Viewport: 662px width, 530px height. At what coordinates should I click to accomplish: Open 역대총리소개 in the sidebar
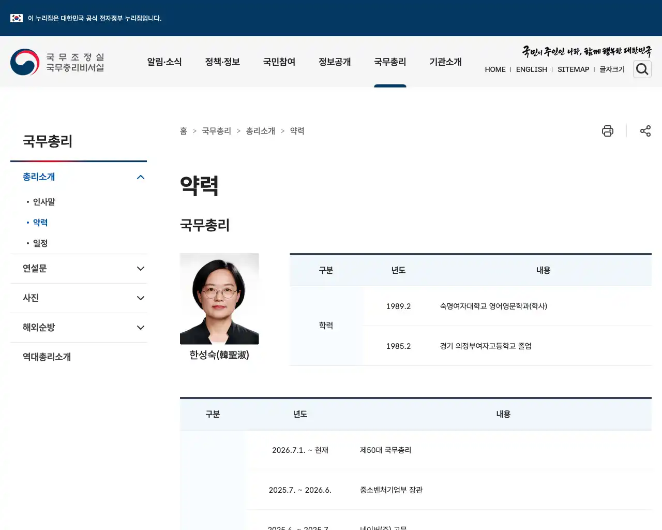47,357
